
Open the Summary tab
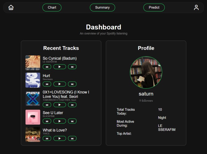tap(102, 8)
